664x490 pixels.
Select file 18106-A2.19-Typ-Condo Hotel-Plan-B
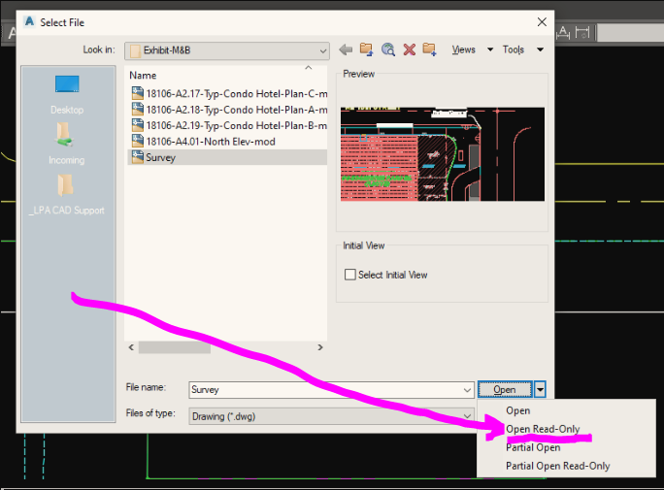point(229,126)
